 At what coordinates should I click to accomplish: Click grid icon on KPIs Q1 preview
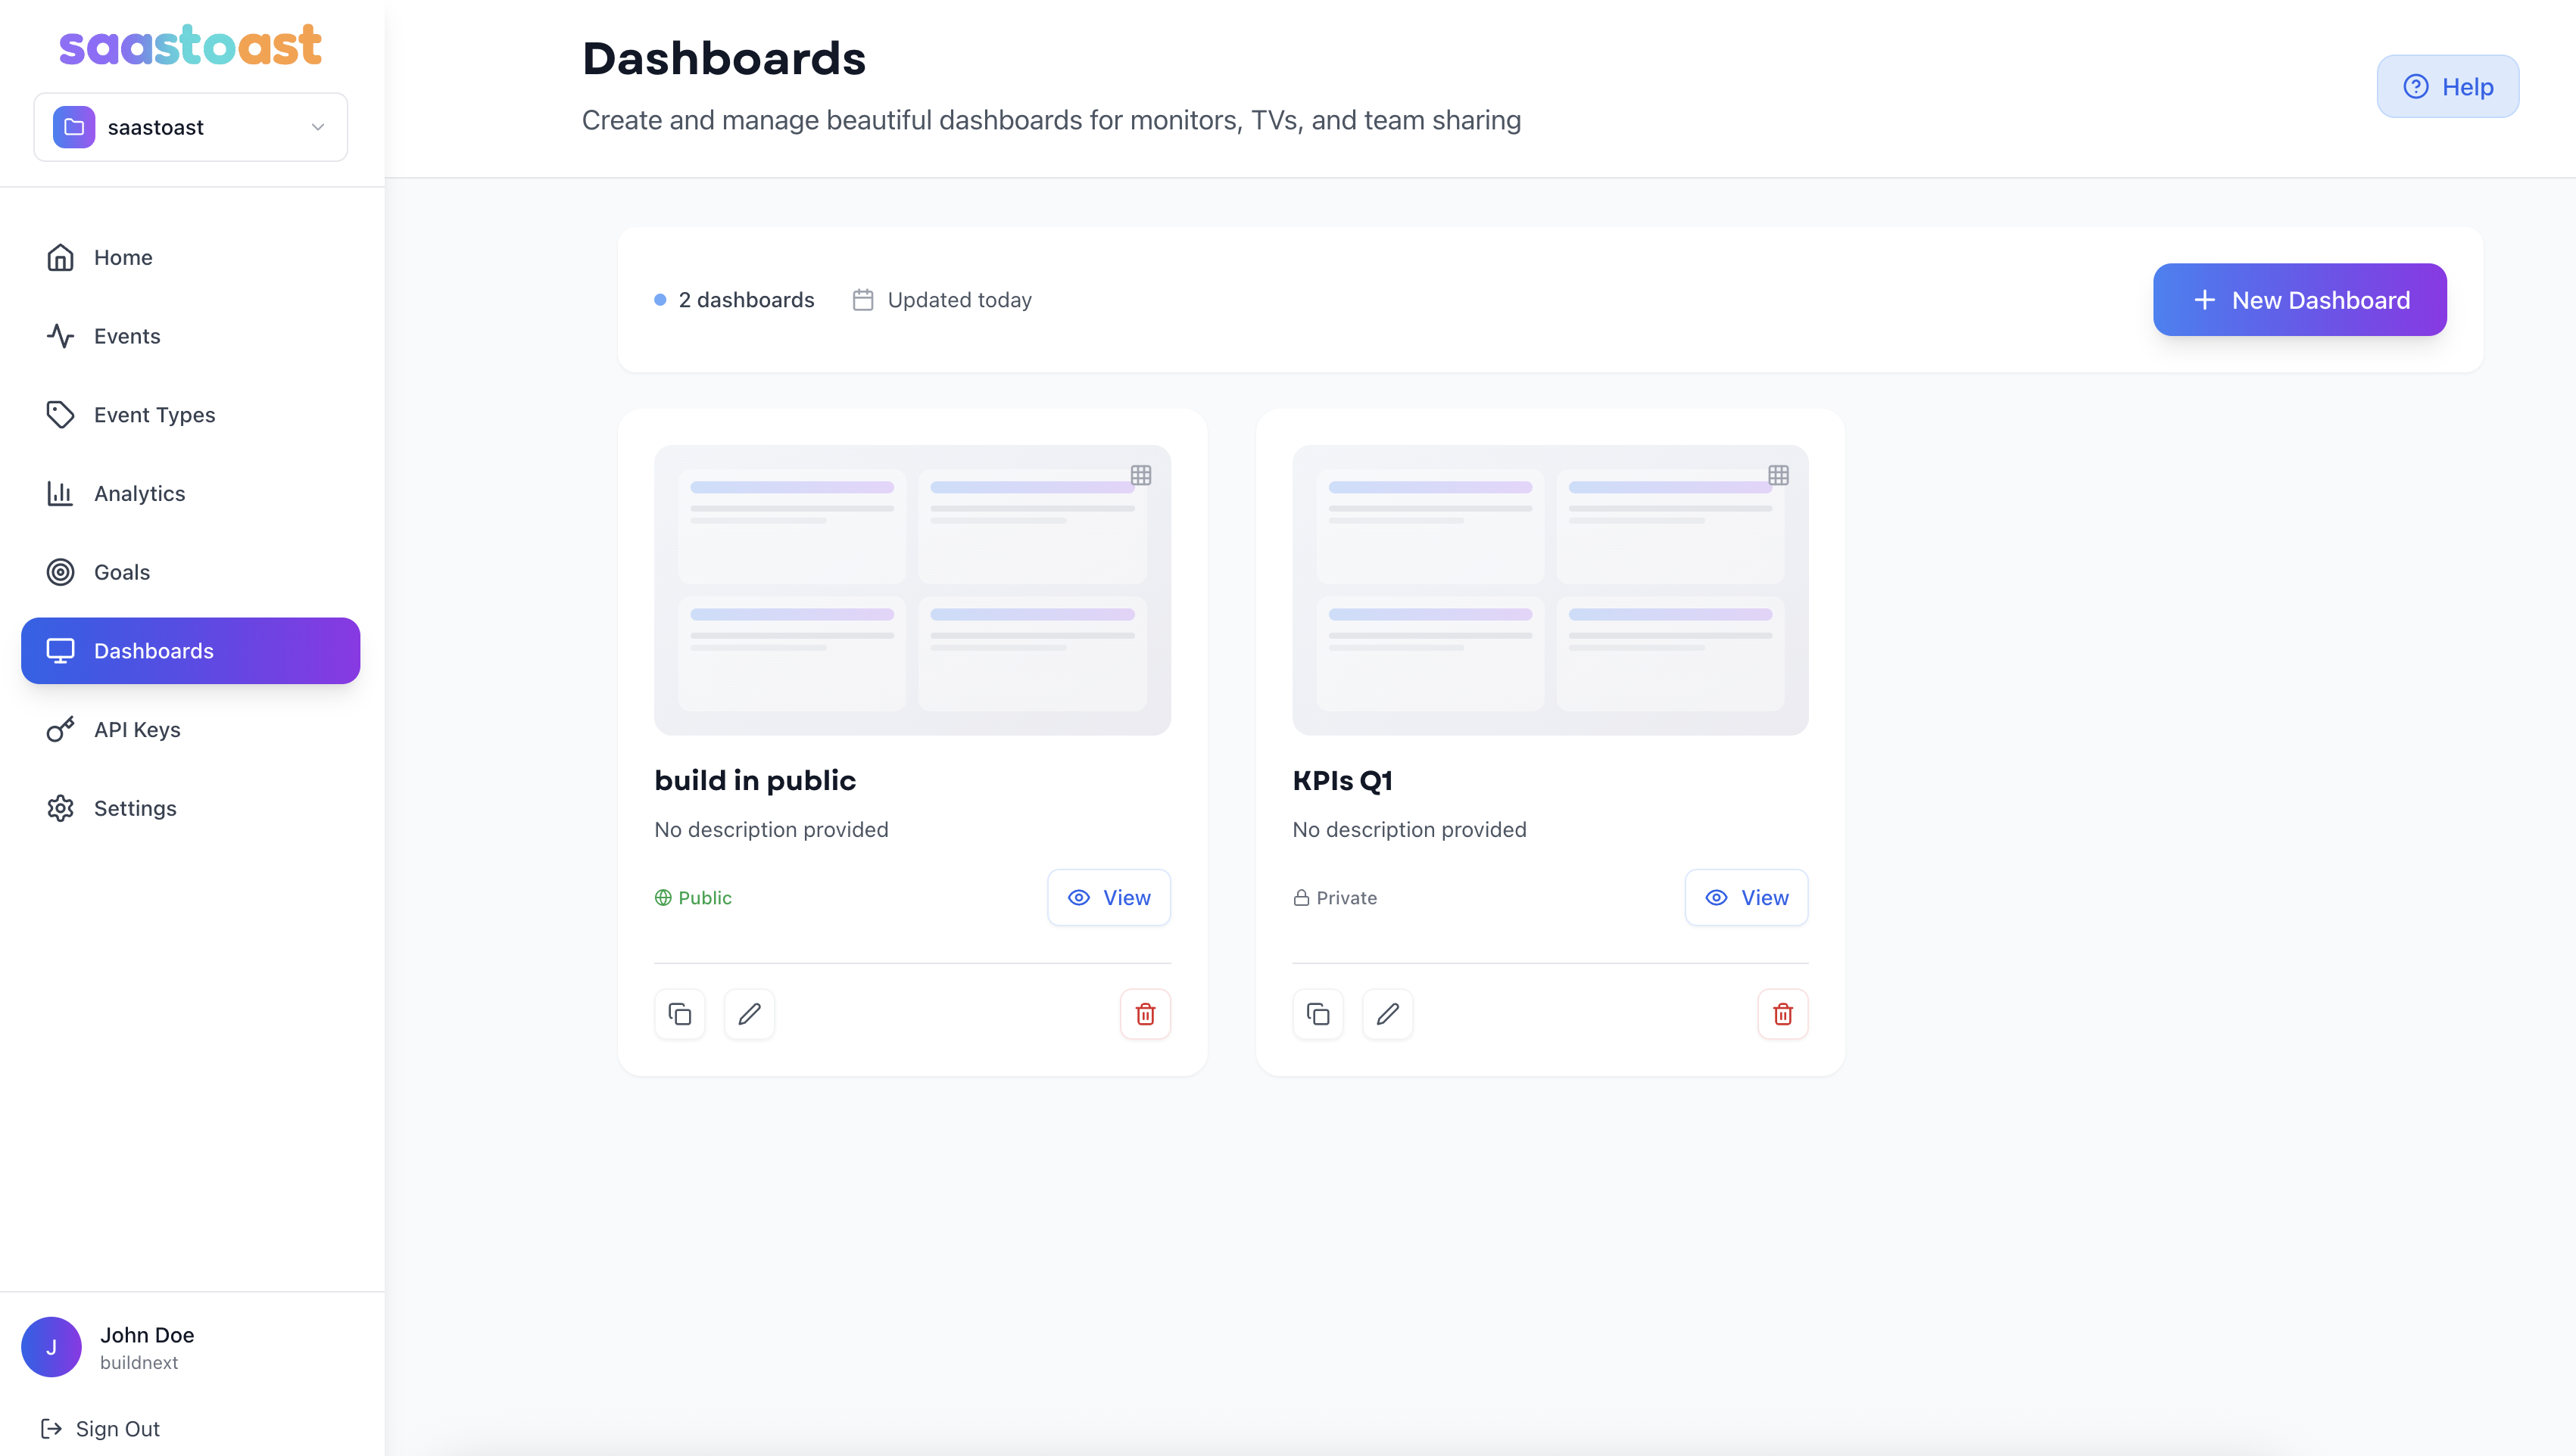pos(1778,475)
